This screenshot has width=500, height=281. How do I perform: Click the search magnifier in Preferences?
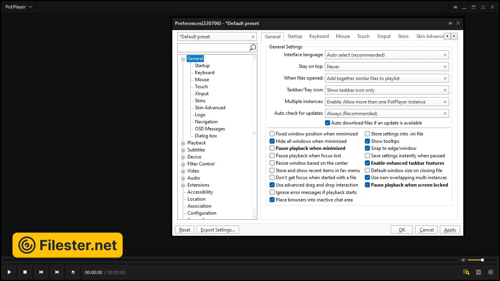252,48
